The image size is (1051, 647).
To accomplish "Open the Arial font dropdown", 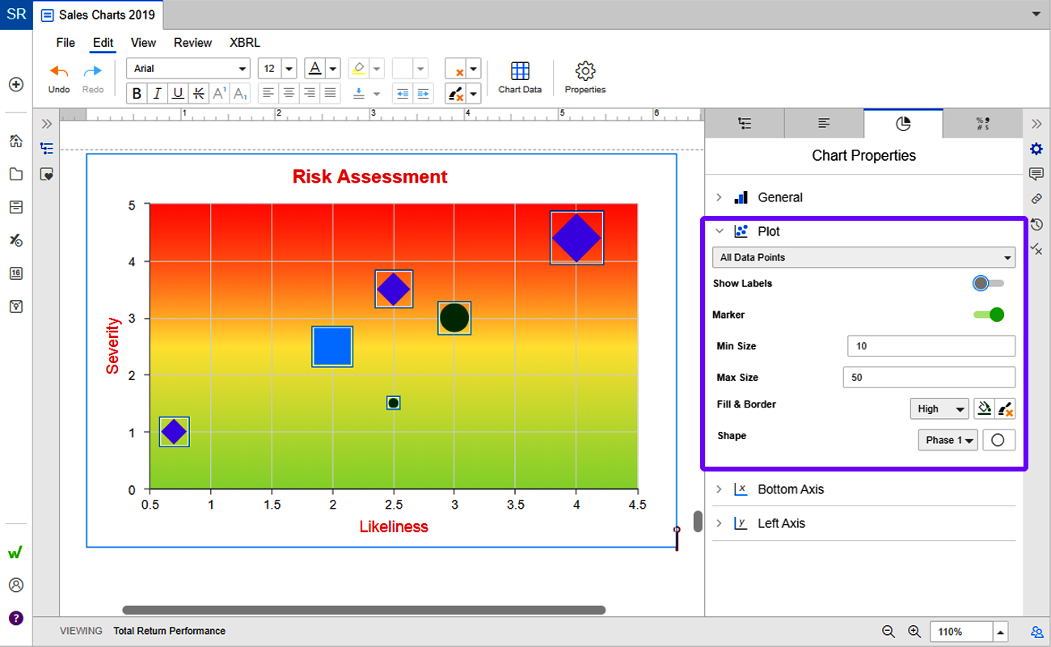I will tap(189, 69).
